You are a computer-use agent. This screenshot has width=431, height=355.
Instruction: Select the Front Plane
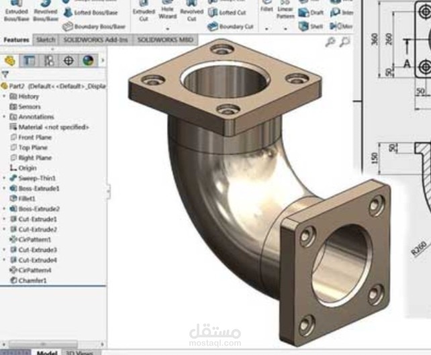click(31, 137)
